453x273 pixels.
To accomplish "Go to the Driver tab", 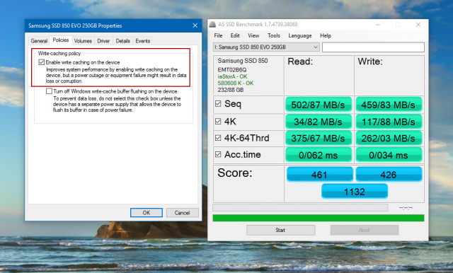I will pyautogui.click(x=103, y=41).
